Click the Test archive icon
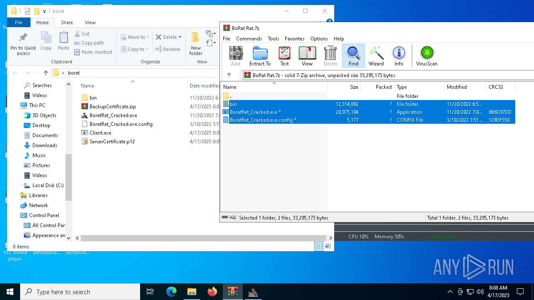The image size is (534, 300). coord(285,56)
